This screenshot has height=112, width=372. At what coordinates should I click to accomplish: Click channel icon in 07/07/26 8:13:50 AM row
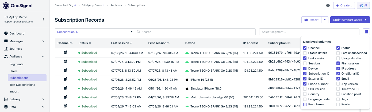click(x=65, y=71)
